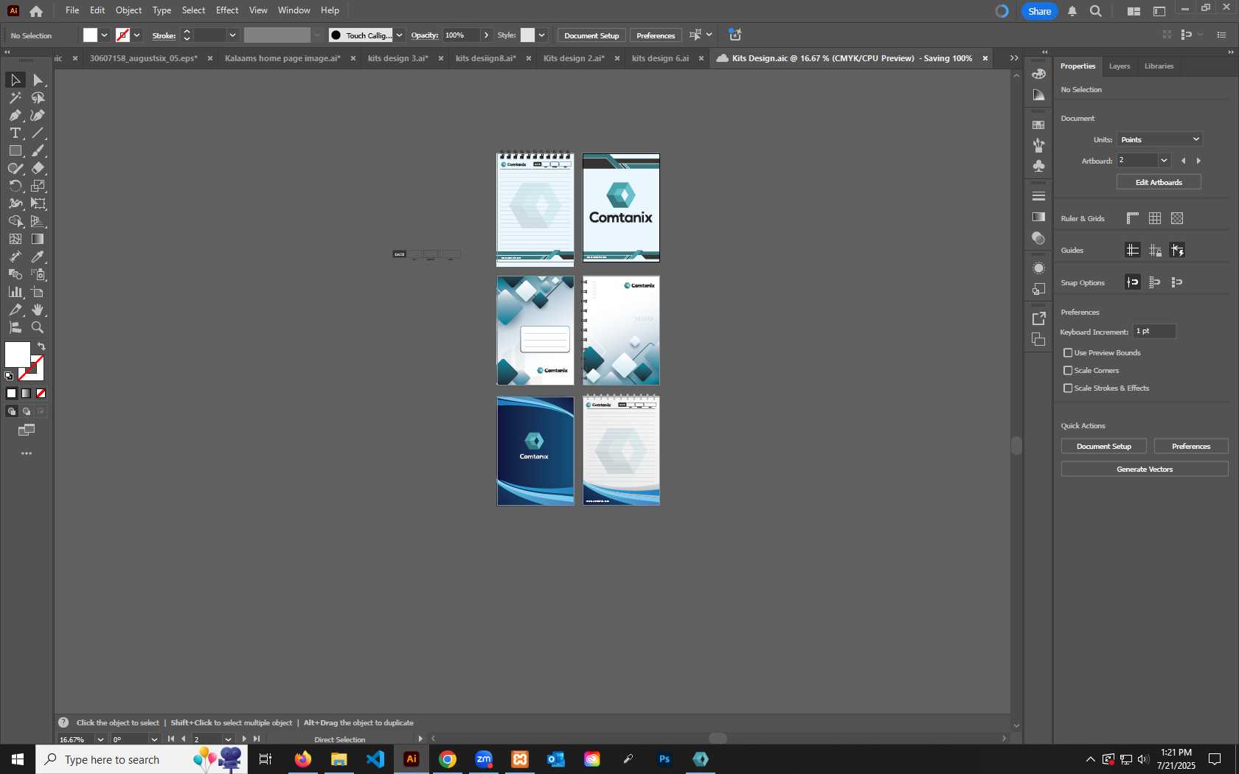The height and width of the screenshot is (774, 1239).
Task: Open the Touch Callig brush dropdown
Action: 399,35
